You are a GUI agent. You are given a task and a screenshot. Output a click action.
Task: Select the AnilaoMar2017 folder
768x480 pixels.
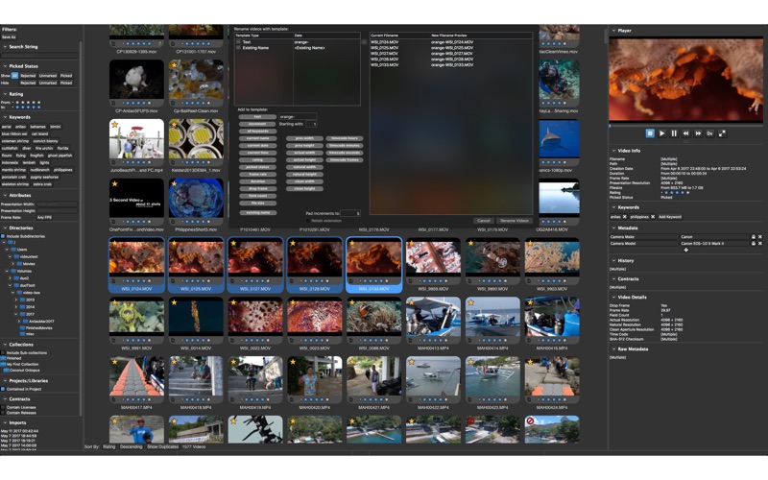tap(40, 322)
